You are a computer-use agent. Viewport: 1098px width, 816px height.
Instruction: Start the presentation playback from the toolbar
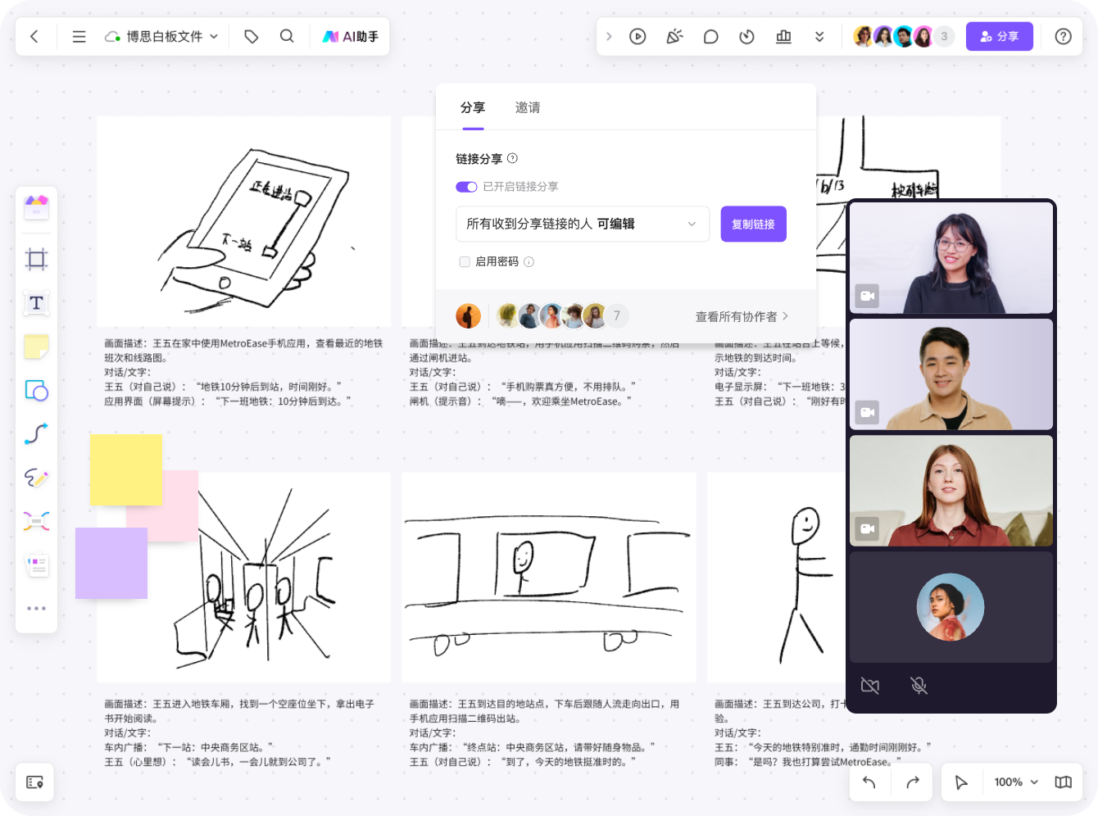coord(637,36)
